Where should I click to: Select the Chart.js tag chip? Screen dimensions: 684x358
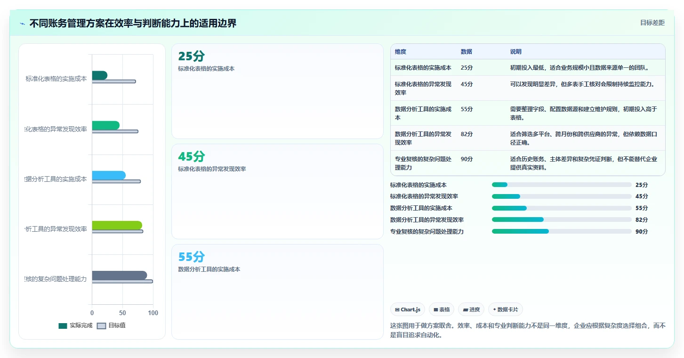pos(408,309)
